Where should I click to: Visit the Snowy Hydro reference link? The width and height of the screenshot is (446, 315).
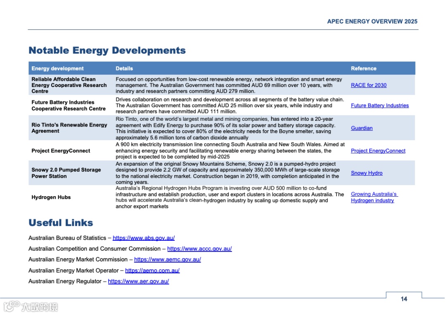click(x=367, y=173)
